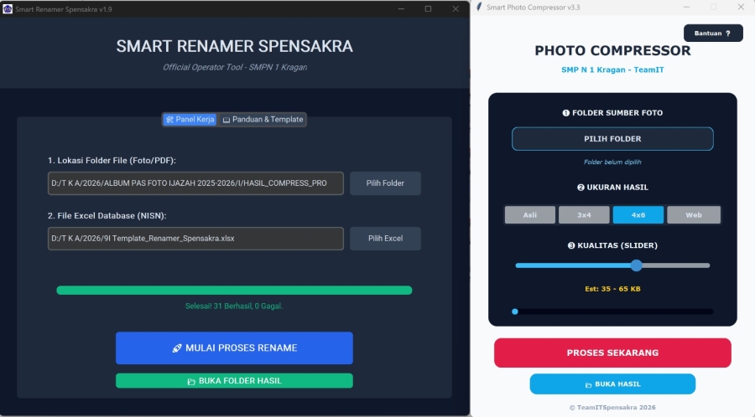Switch to the Panel Kerja tab
755x417 pixels.
coord(190,120)
